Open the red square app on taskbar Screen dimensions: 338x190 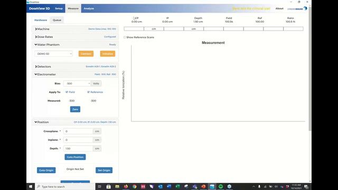pyautogui.click(x=143, y=186)
